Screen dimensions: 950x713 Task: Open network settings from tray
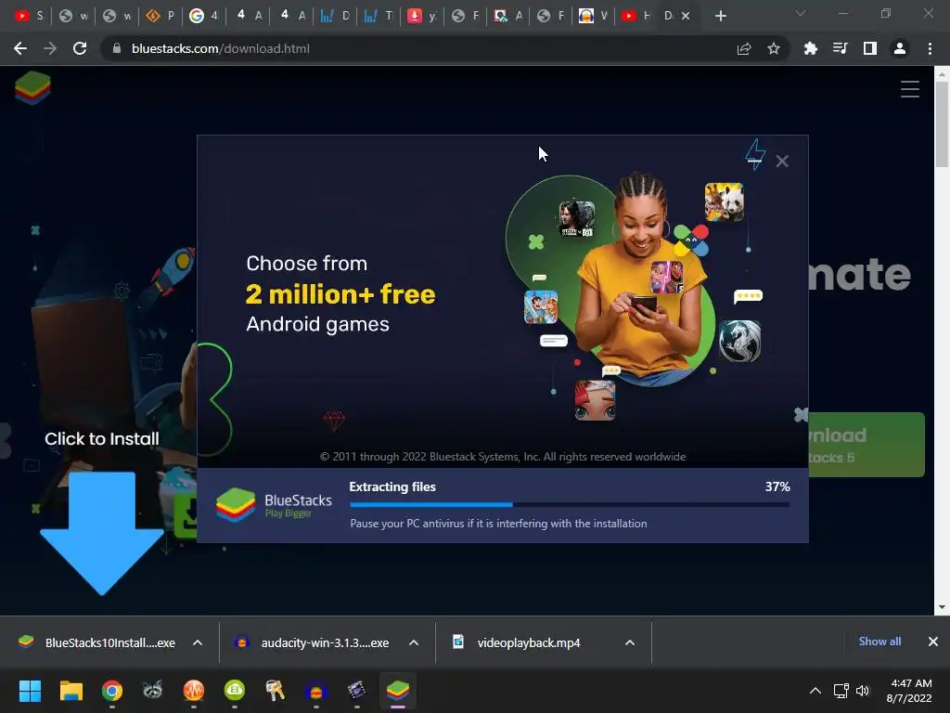841,691
